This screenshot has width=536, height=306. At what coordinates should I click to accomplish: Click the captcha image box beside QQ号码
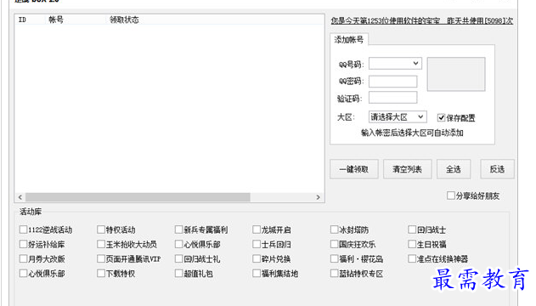coord(456,74)
